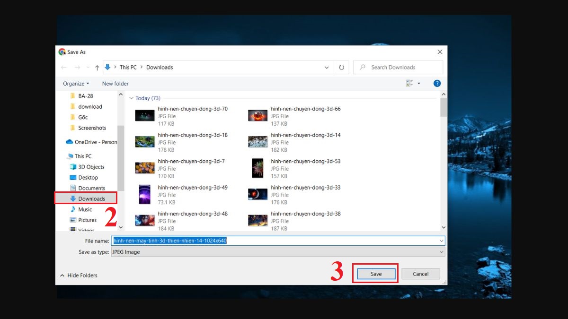Expand the address bar history dropdown

pyautogui.click(x=327, y=68)
